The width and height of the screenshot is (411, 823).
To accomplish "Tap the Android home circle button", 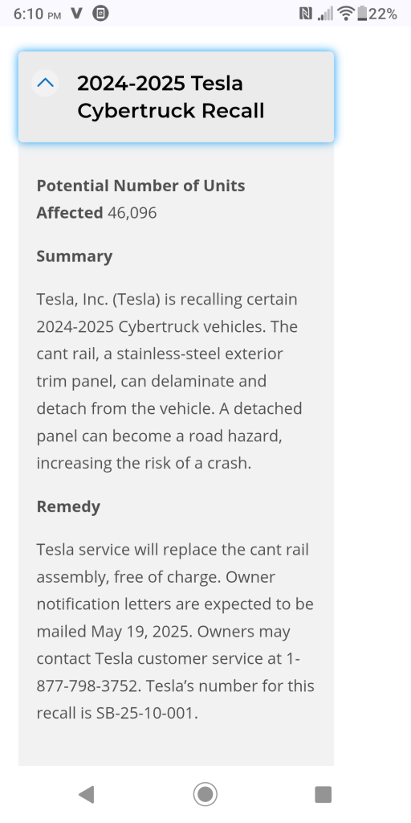I will click(205, 794).
